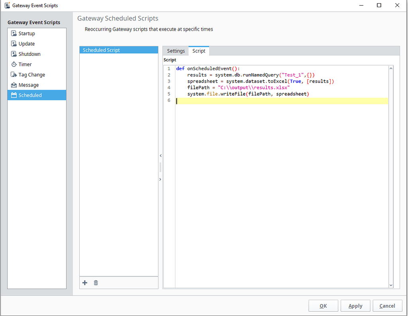Screen dimensions: 408x316
Task: Dismiss the dialog with Cancel
Action: pos(387,306)
